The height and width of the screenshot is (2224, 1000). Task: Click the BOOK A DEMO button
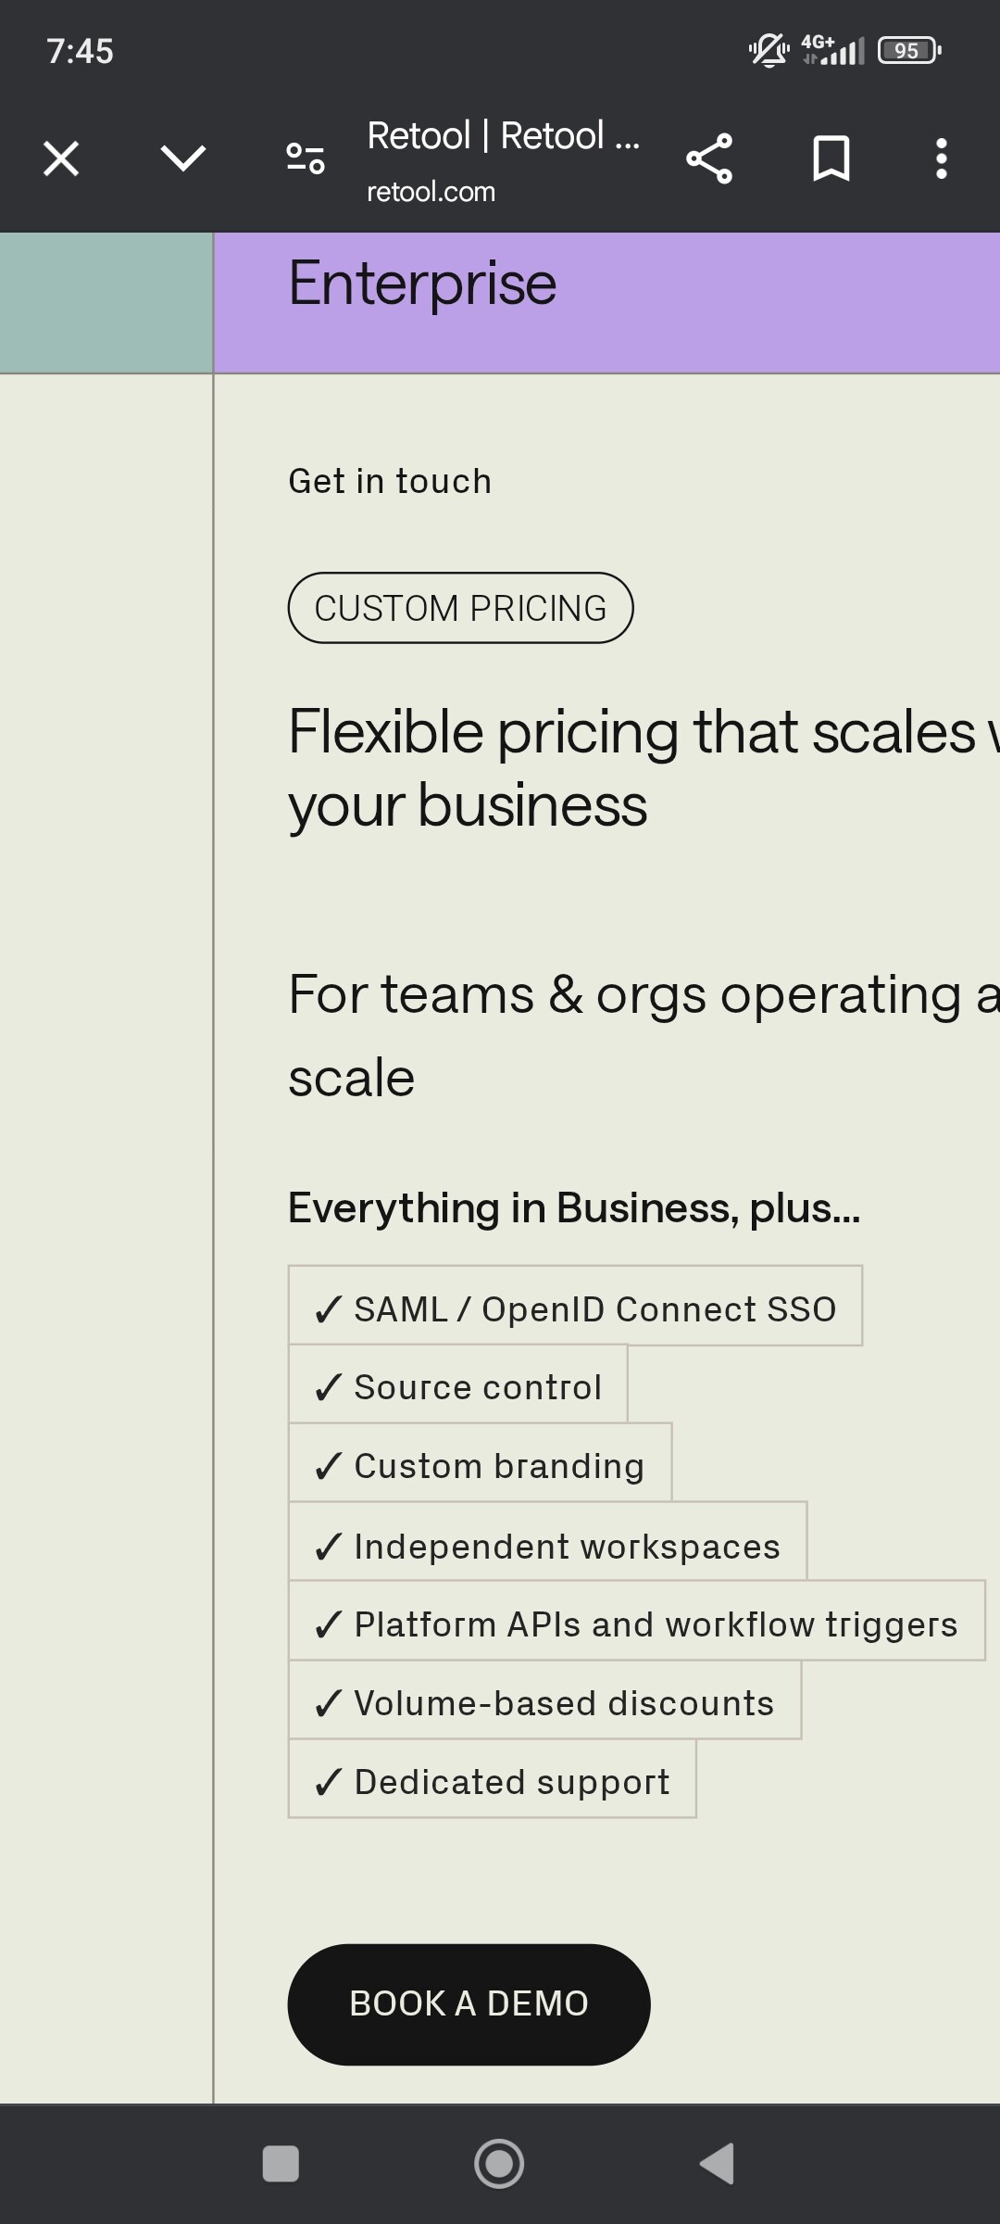(469, 2004)
